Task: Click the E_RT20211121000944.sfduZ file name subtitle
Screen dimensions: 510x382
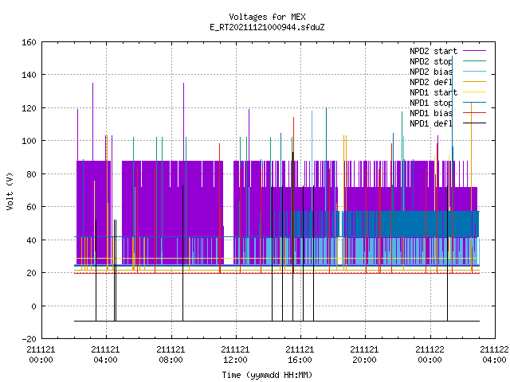Action: pos(267,27)
